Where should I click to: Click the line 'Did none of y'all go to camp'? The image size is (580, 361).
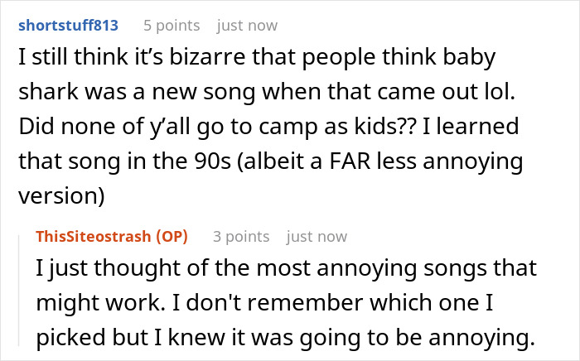click(x=268, y=127)
